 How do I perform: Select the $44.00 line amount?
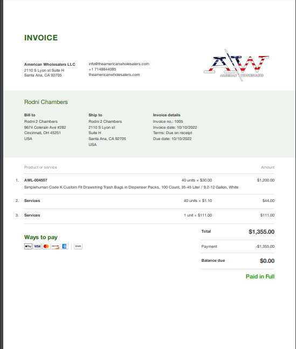269,200
